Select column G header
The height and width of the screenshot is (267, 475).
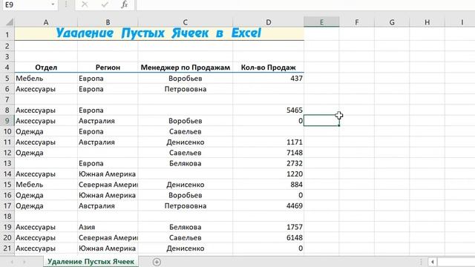pos(392,22)
